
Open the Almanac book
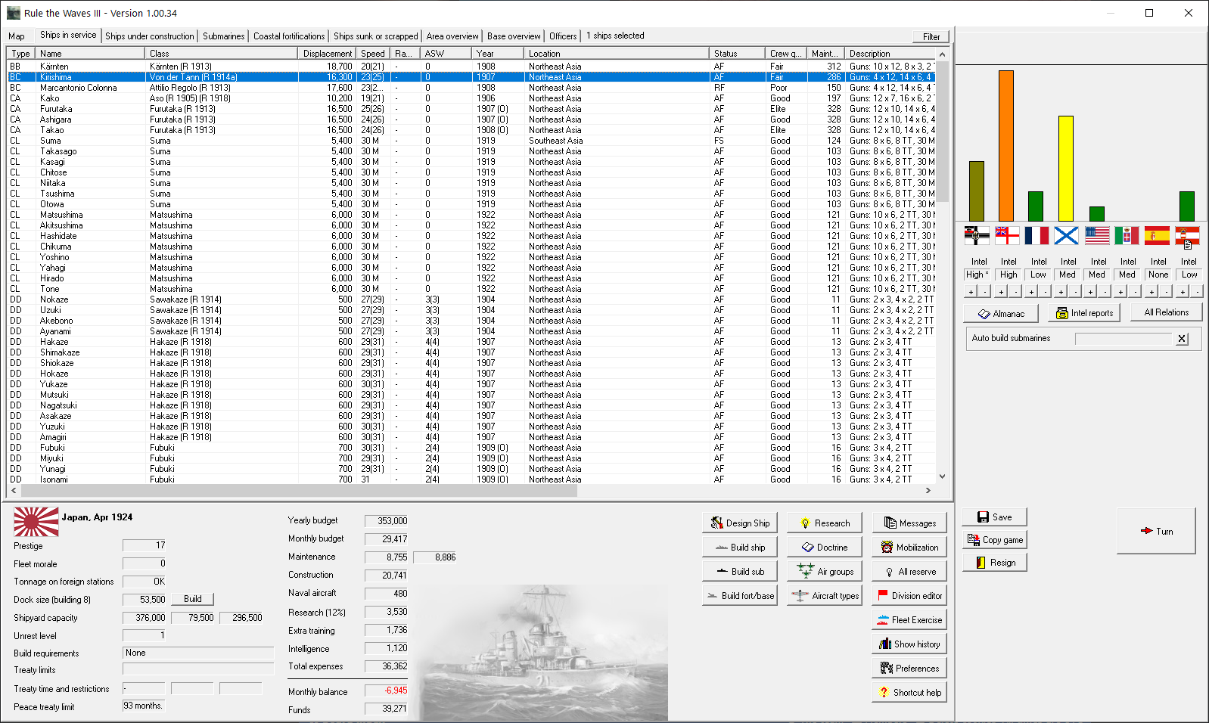(1000, 314)
